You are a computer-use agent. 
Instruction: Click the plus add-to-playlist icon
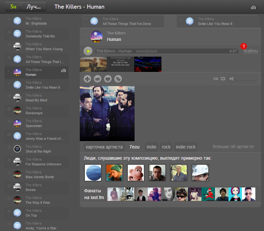(87, 79)
